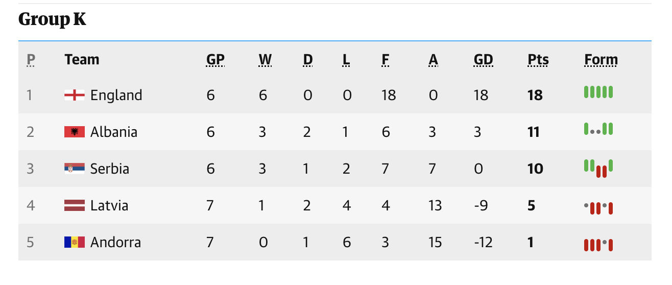
Task: Click Serbia's form indicator bars
Action: pyautogui.click(x=598, y=168)
